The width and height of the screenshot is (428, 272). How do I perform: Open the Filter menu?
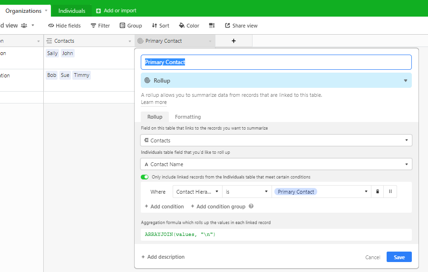(x=100, y=26)
